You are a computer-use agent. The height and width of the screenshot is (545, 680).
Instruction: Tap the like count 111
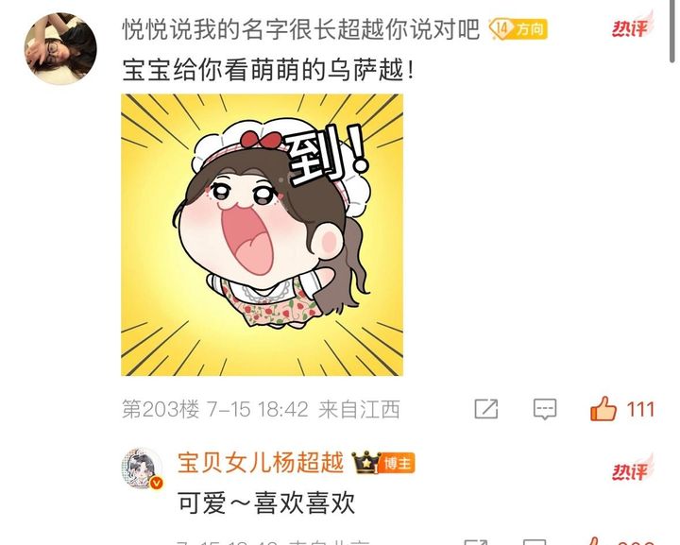(640, 409)
